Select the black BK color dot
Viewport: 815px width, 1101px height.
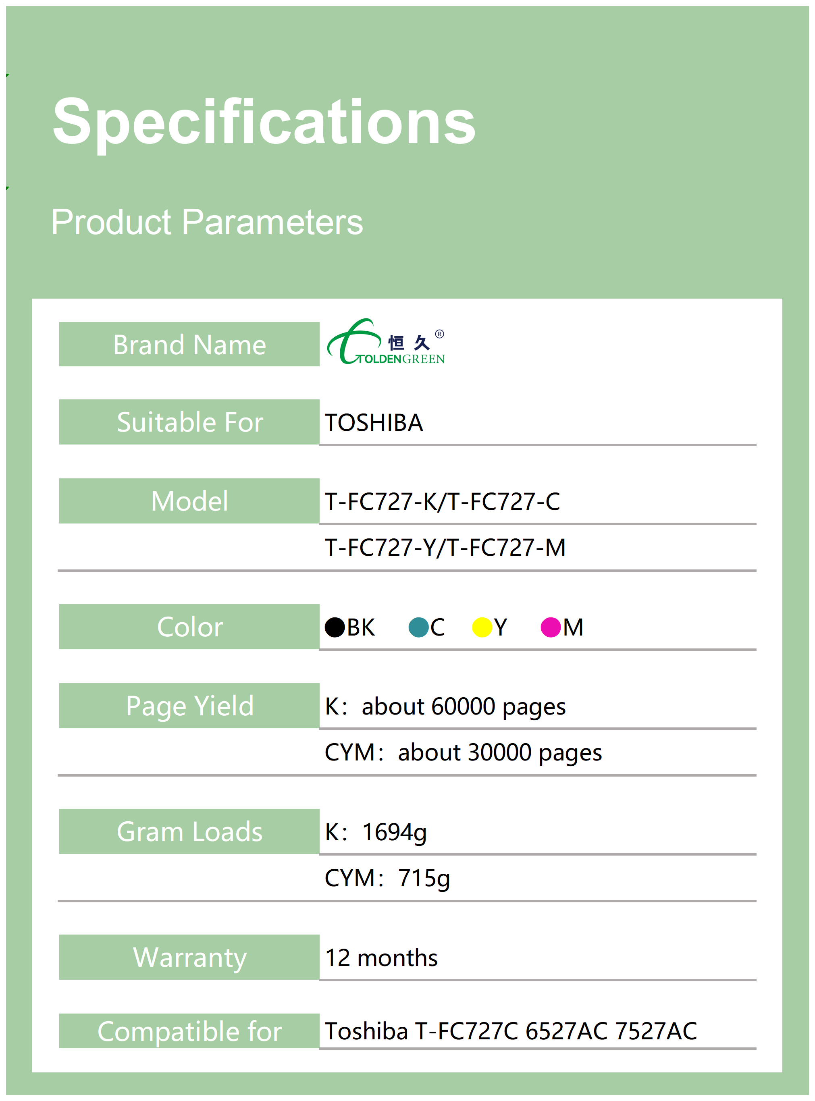point(335,627)
